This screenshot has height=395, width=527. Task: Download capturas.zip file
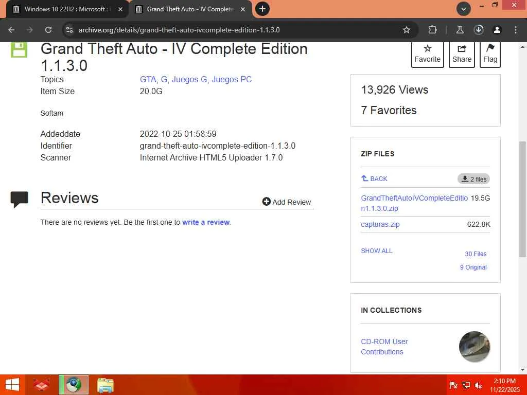(380, 224)
